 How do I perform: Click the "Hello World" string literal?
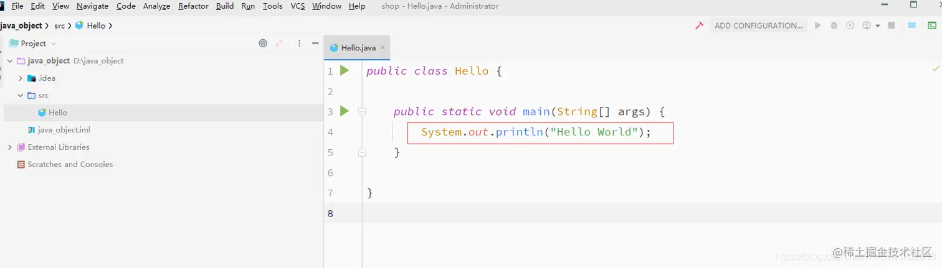[x=594, y=132]
